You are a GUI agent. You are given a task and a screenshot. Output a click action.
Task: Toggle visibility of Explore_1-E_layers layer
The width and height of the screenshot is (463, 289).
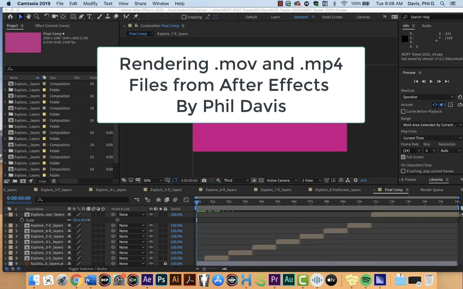pyautogui.click(x=151, y=258)
